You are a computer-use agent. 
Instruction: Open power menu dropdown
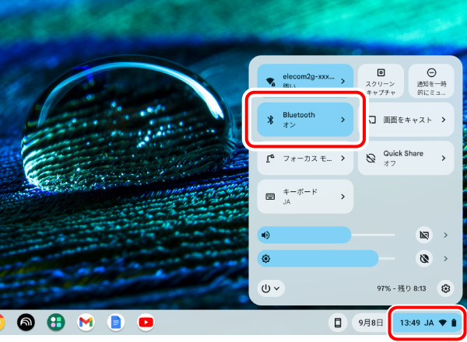click(272, 288)
